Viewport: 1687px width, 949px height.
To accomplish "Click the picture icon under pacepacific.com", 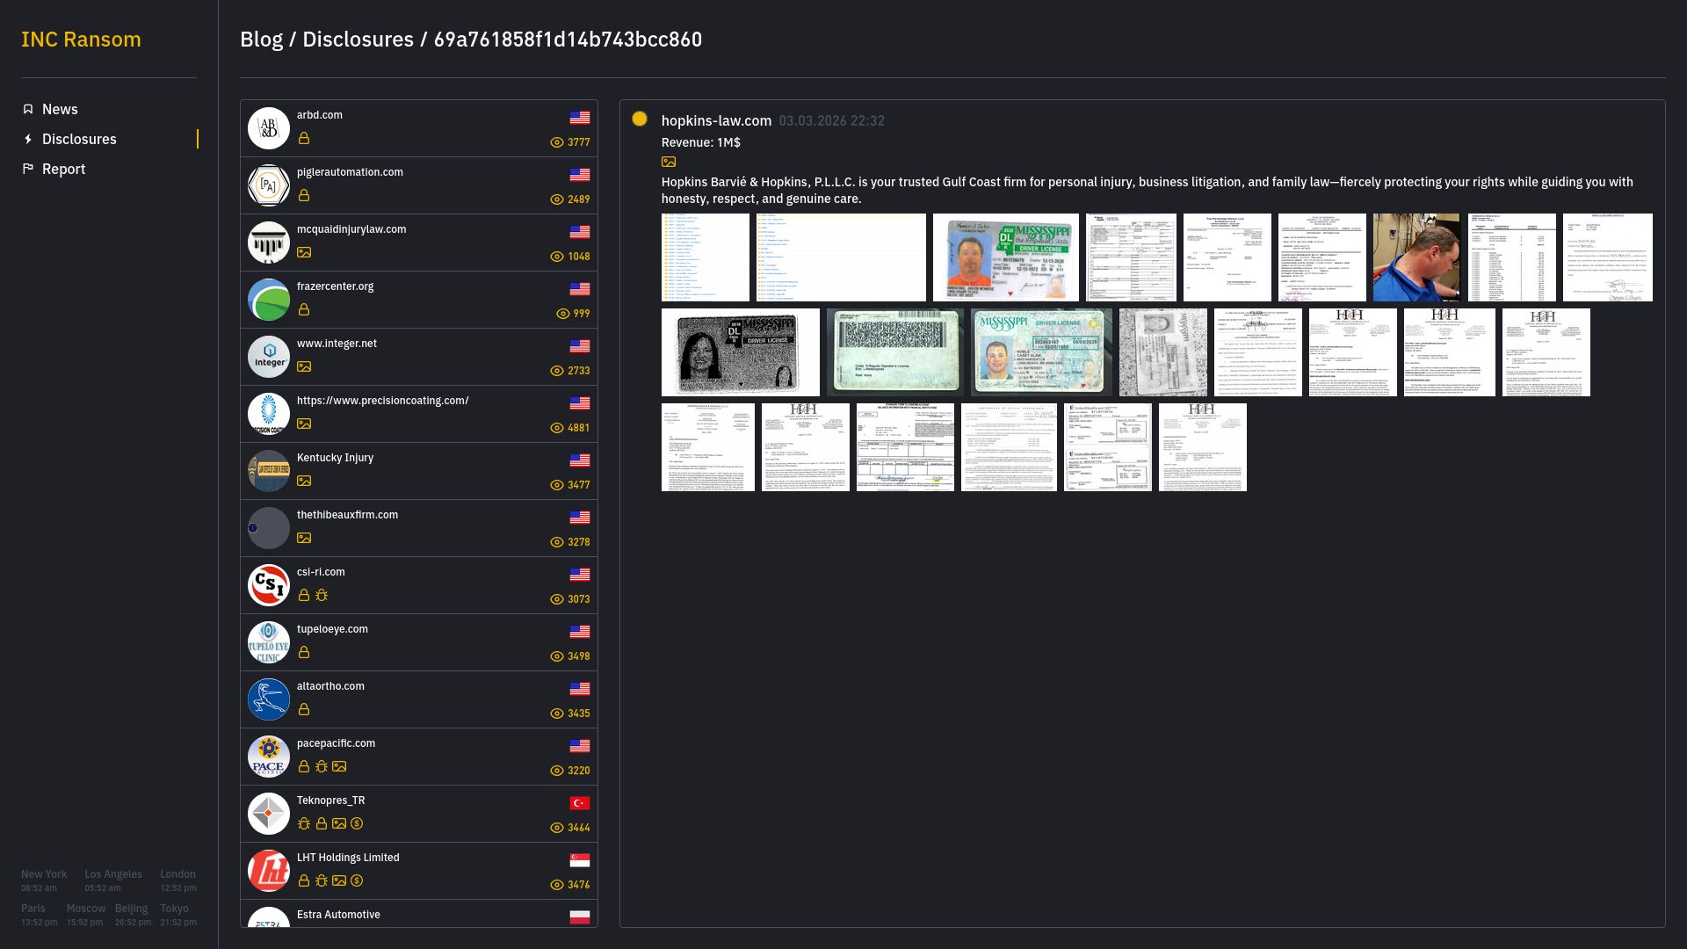I will 339,767.
